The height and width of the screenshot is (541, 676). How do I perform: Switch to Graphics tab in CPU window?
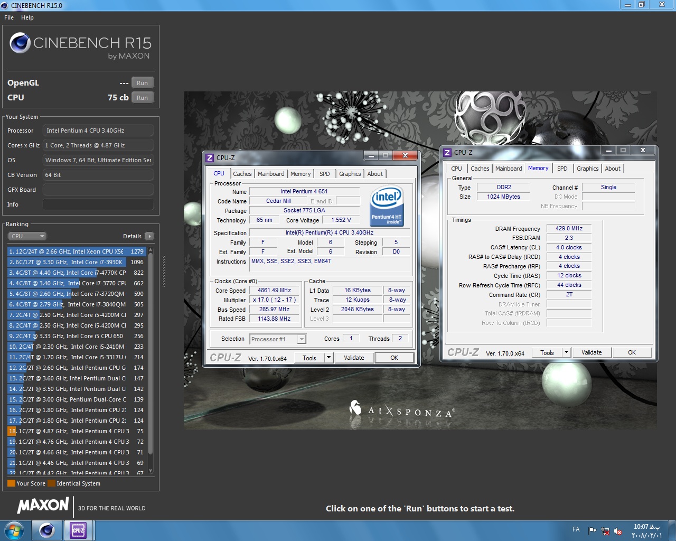coord(350,174)
